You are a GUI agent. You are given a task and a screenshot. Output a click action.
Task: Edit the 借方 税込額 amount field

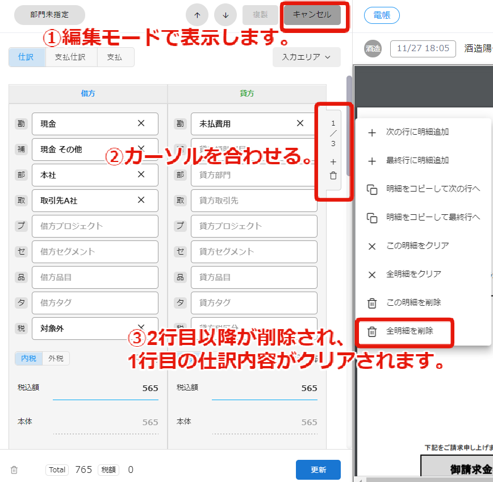pyautogui.click(x=106, y=389)
